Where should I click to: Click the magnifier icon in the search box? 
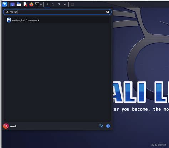tap(7, 12)
